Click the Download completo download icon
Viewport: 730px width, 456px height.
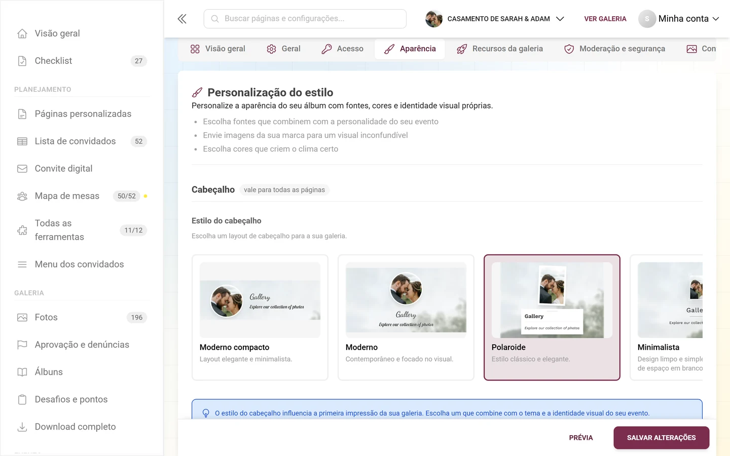pos(22,427)
